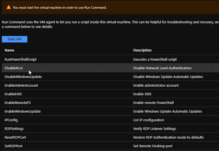Click 'Enable administrator account' description
This screenshot has height=151, width=219.
pos(156,86)
